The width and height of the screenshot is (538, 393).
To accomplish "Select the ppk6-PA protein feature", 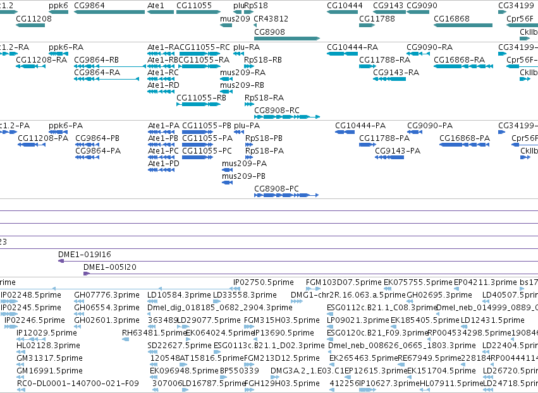I will [x=58, y=132].
